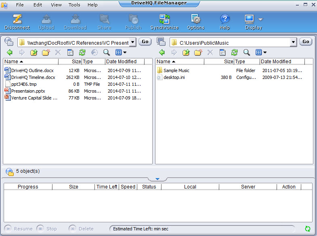Open Options from the toolbar

pos(196,22)
